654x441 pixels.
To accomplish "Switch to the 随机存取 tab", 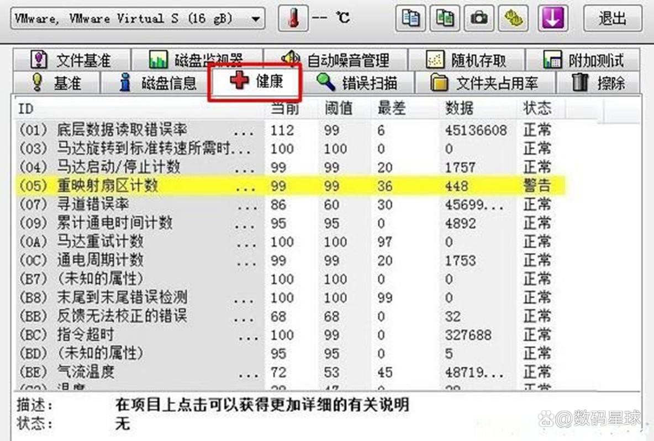I will pos(466,60).
